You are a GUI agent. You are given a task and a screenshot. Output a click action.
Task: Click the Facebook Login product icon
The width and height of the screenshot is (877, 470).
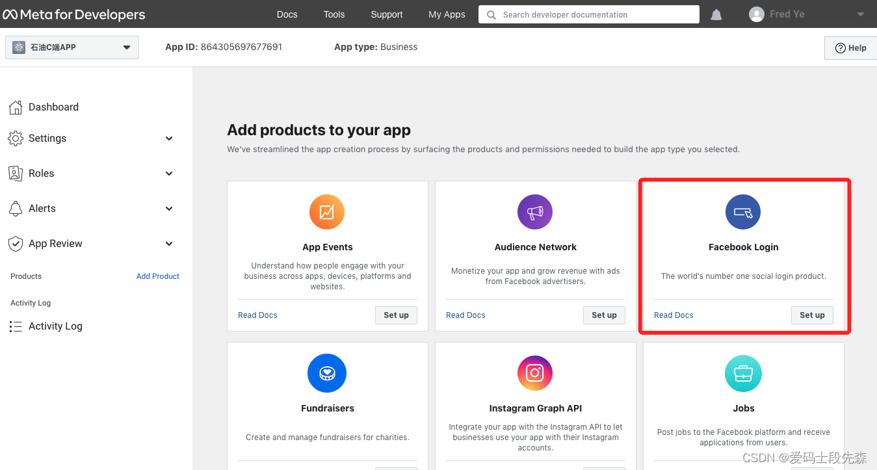(743, 212)
